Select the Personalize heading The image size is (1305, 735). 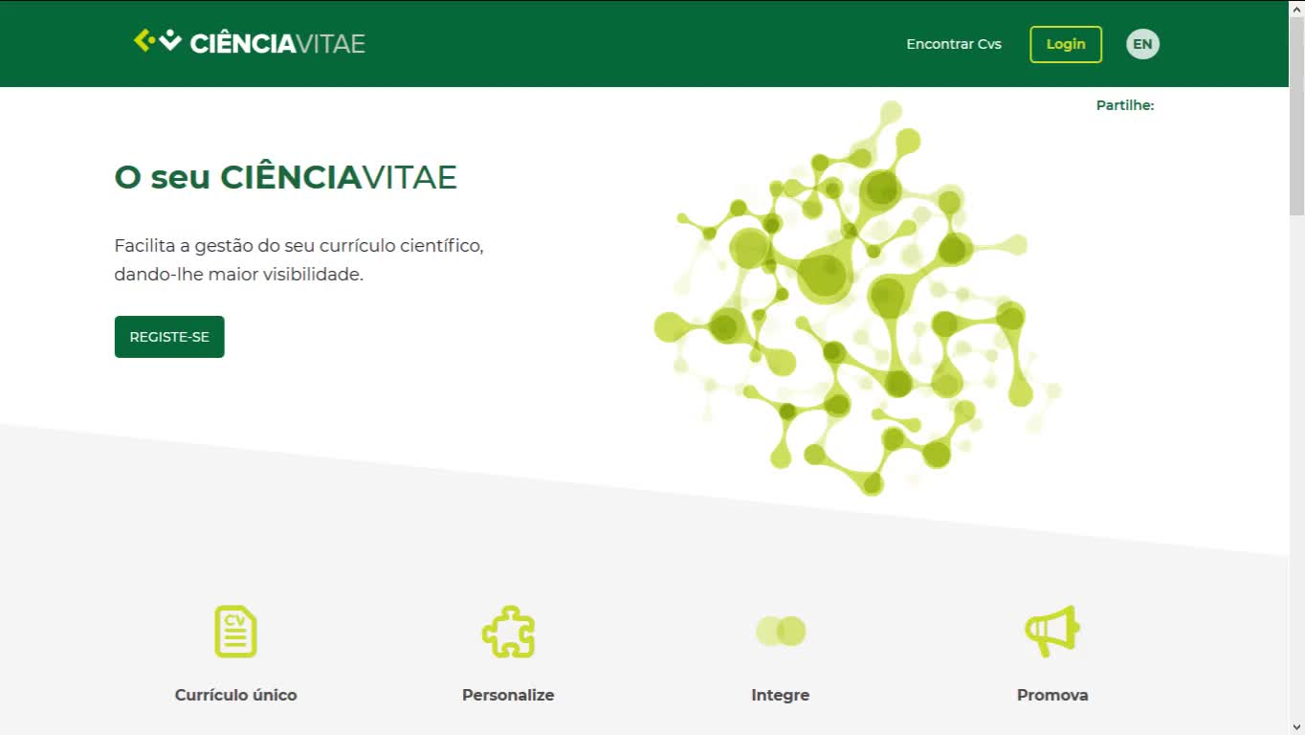coord(508,695)
